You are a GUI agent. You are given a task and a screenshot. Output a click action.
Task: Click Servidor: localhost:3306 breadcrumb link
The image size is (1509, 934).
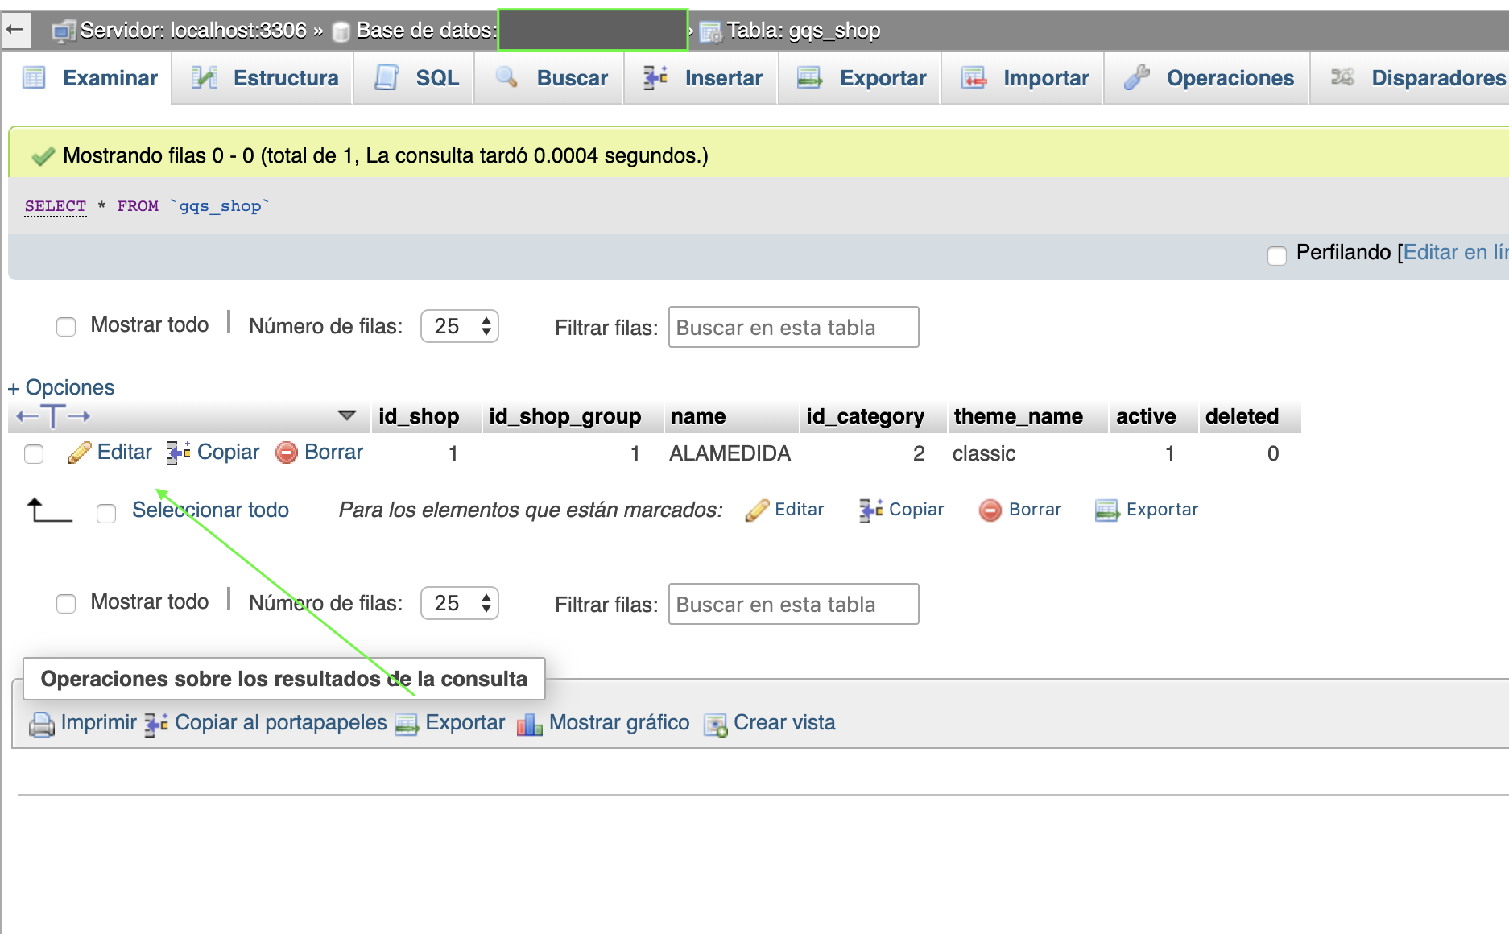pos(193,31)
